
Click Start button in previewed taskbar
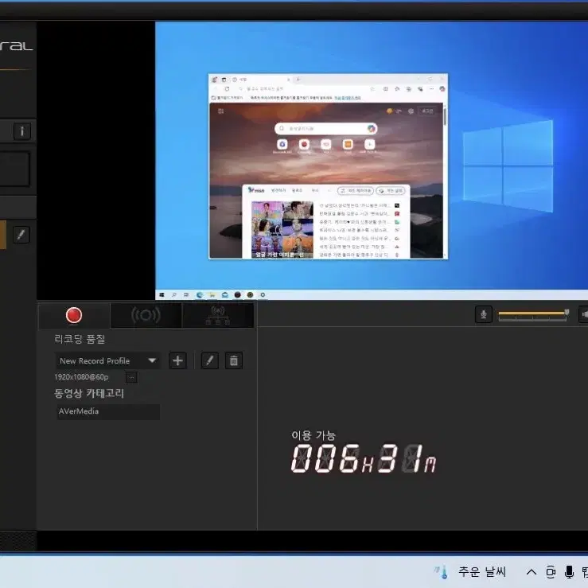point(162,295)
